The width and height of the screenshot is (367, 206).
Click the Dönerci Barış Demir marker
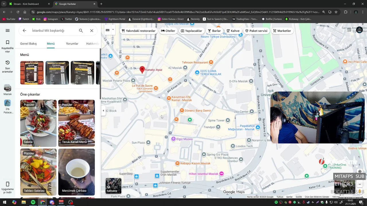182,110
